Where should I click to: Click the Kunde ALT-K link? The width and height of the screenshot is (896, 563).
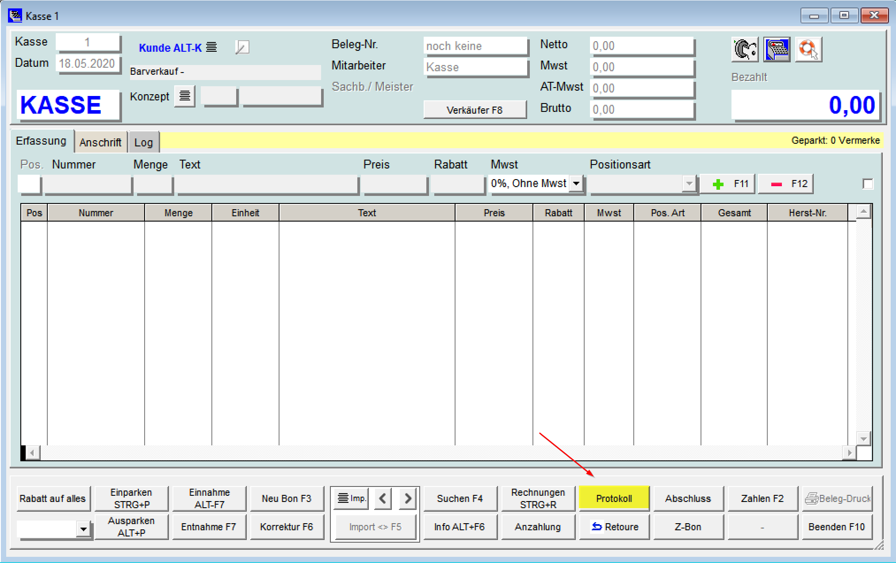[170, 48]
